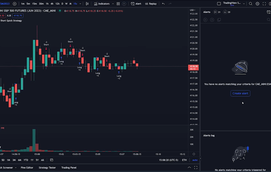The image size is (271, 172).
Task: Filter alerts by the 21 active count icon
Action: pos(217,12)
